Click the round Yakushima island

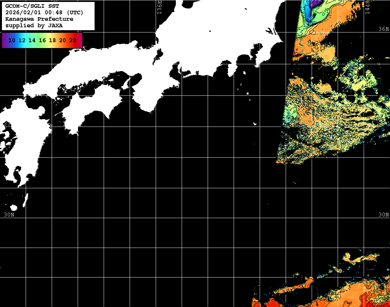pyautogui.click(x=14, y=208)
